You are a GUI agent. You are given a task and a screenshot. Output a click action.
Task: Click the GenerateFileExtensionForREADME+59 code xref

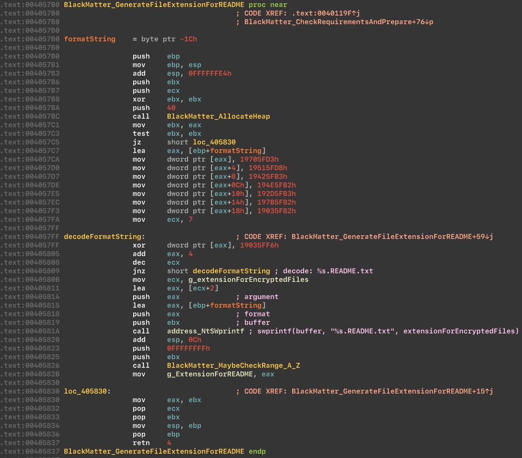click(392, 237)
